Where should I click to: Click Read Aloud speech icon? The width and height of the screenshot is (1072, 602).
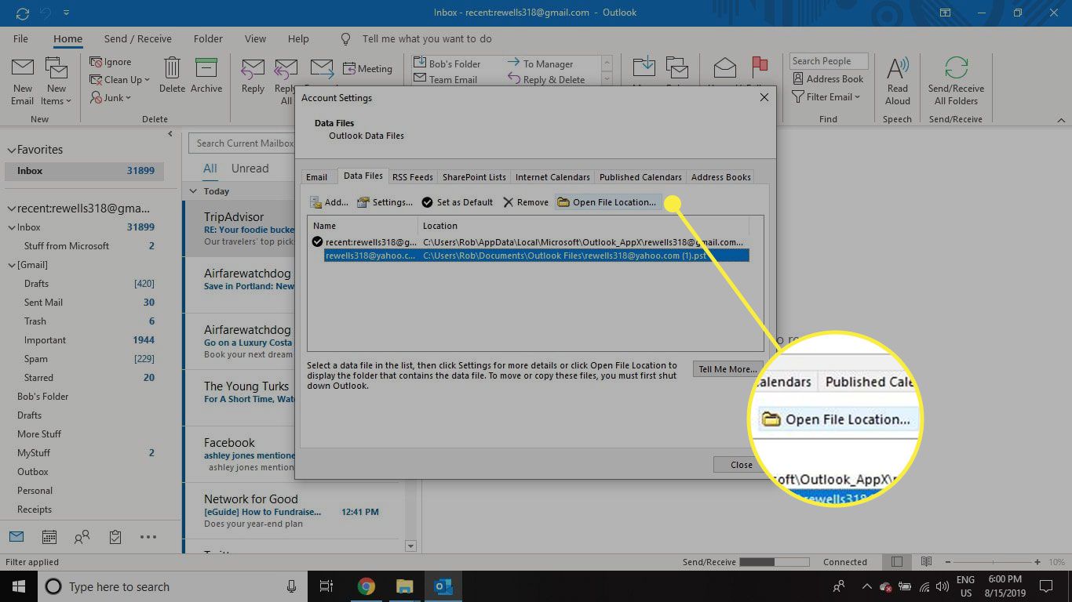coord(898,68)
